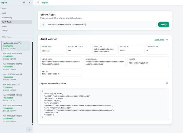Open the bottom ellipsis menu in sidebar
The width and height of the screenshot is (183, 133).
(29, 129)
